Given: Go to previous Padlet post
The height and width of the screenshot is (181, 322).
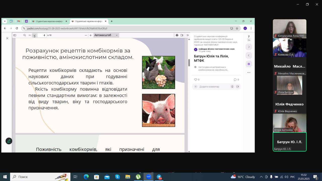Looking at the screenshot, I should [249, 55].
